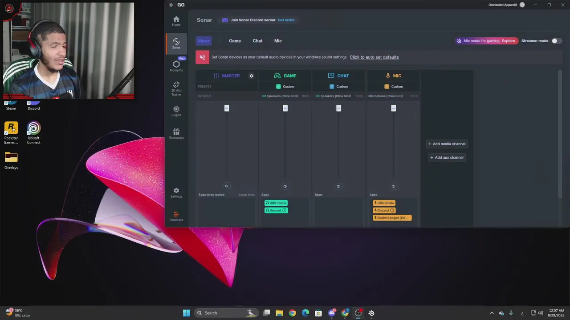Image resolution: width=570 pixels, height=320 pixels.
Task: Open the Chat preset Custom dropdown
Action: [x=338, y=87]
